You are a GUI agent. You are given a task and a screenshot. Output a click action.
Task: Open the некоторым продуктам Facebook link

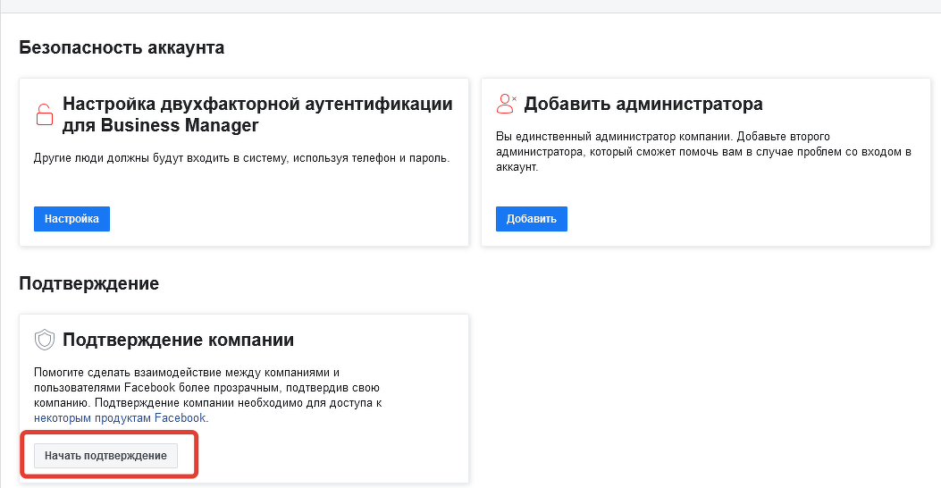click(121, 417)
